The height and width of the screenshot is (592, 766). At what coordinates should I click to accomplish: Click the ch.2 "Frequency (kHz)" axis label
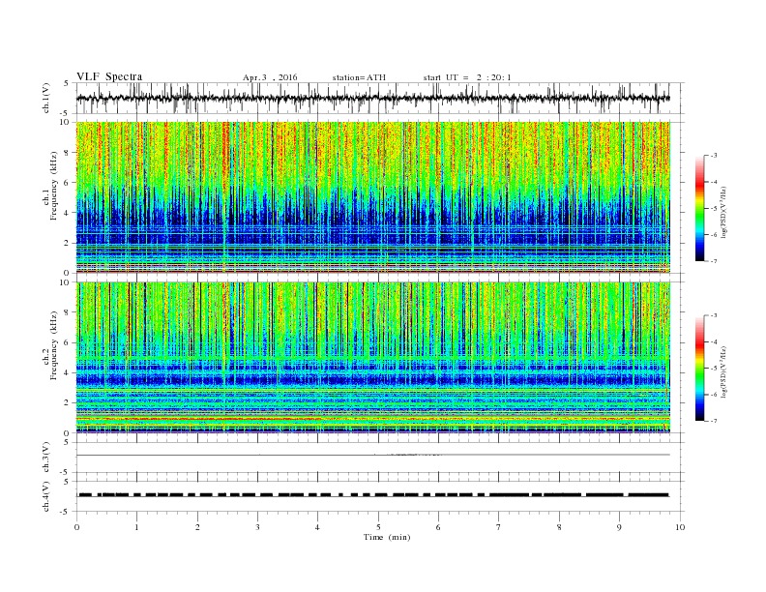54,345
